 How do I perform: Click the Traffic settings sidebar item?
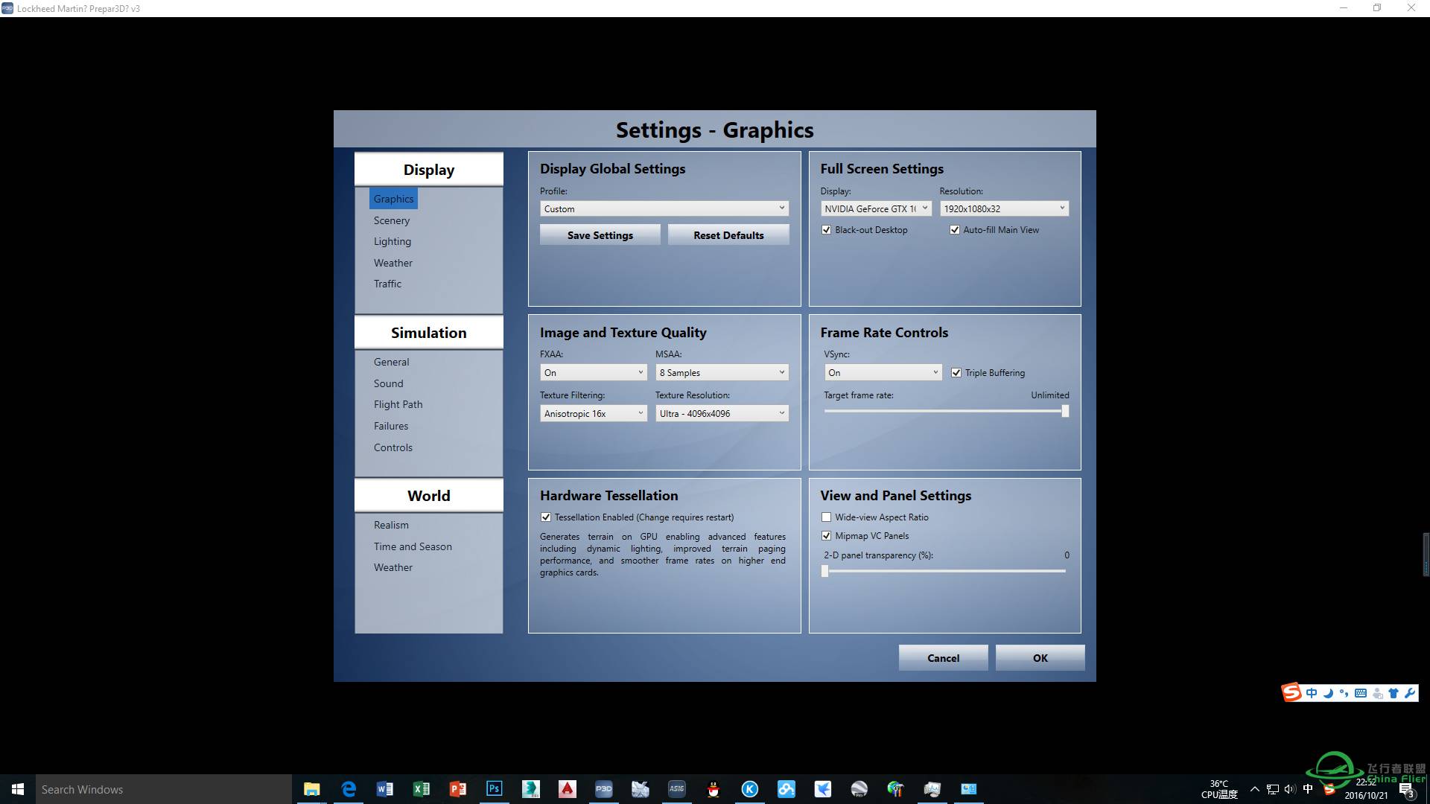click(x=387, y=284)
